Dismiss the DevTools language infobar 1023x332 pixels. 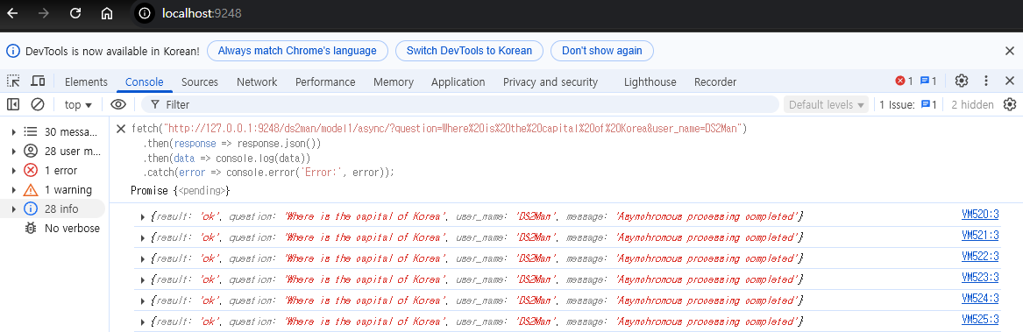[x=1009, y=51]
